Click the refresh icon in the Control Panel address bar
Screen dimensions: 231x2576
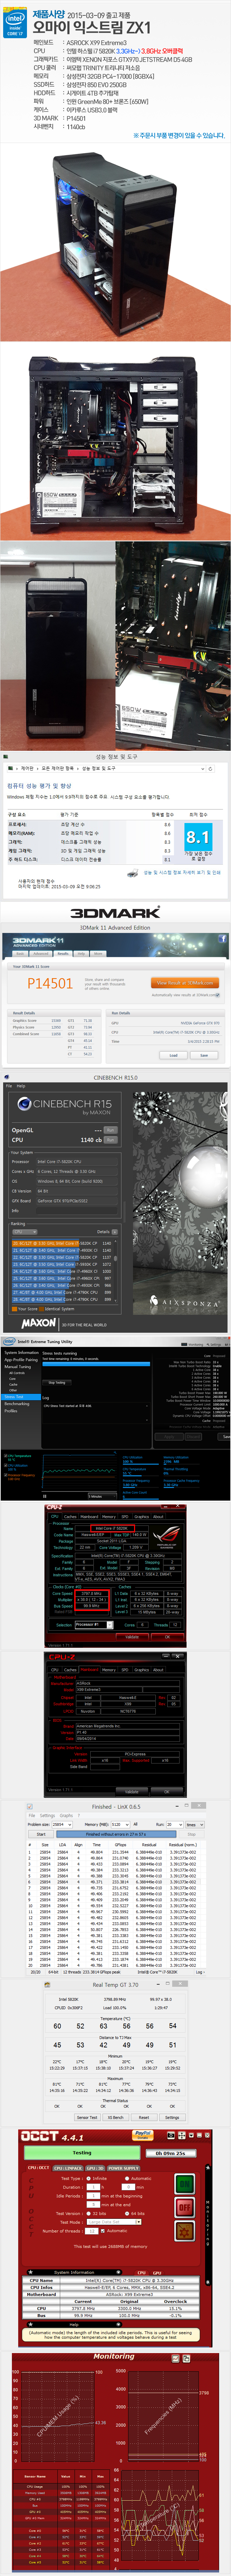pos(210,769)
